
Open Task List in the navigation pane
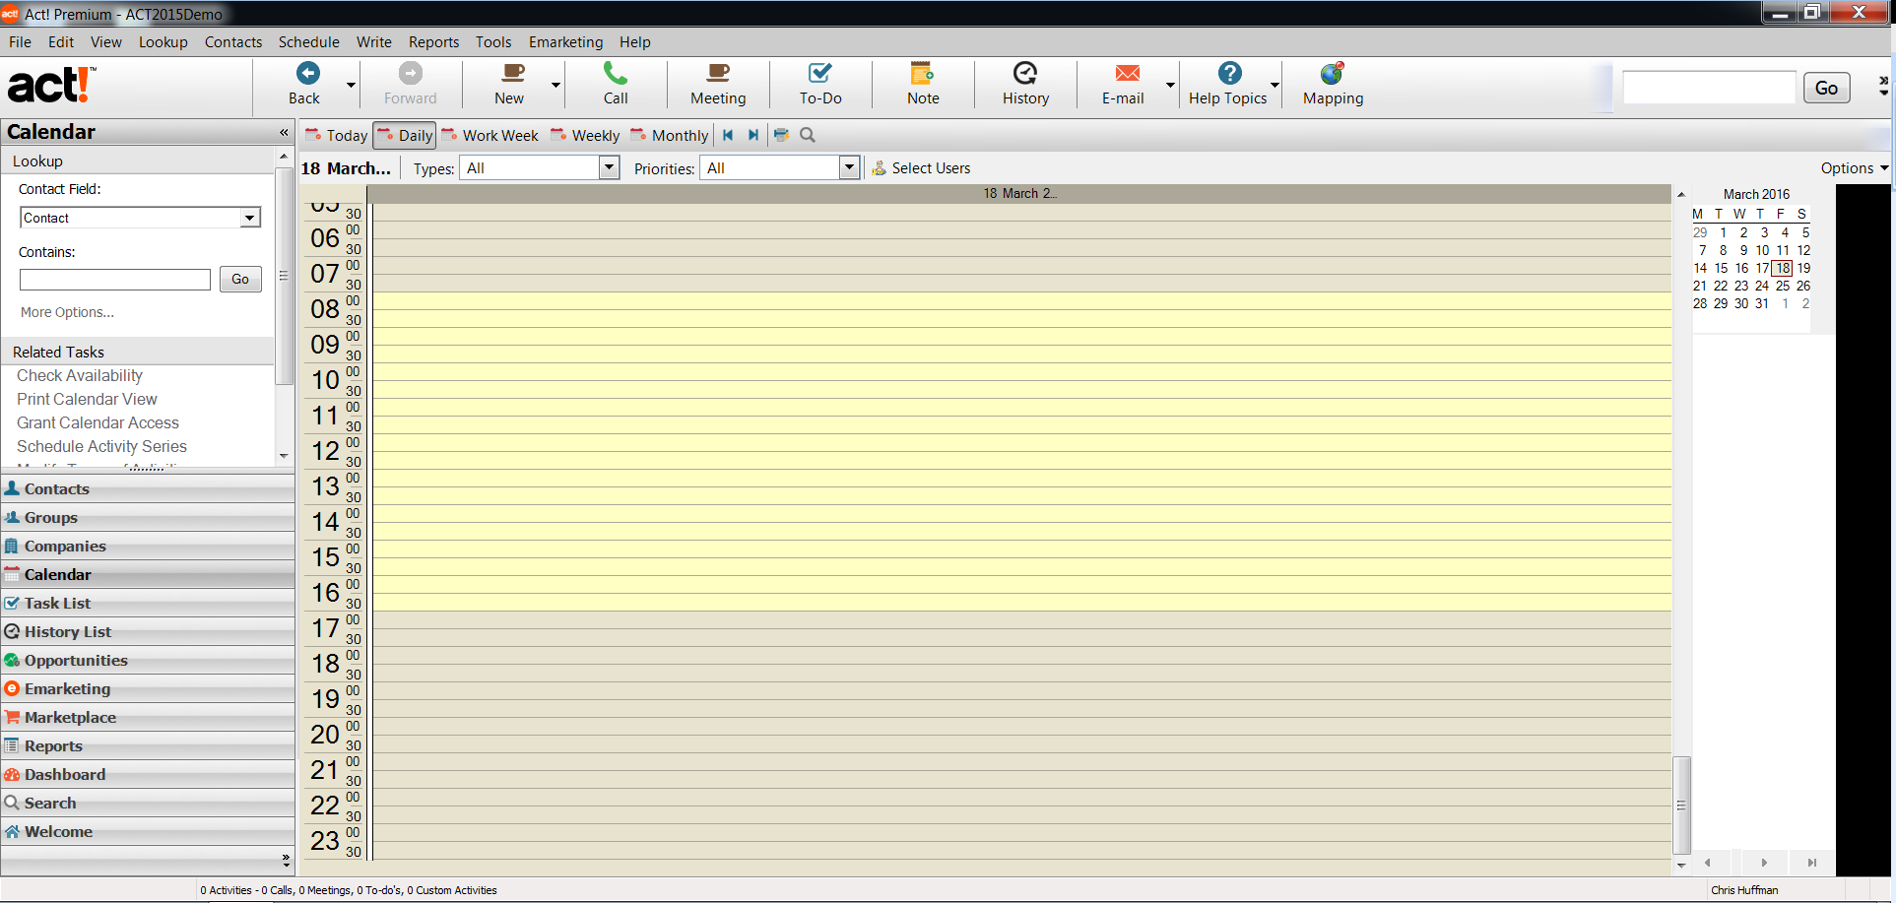point(148,603)
